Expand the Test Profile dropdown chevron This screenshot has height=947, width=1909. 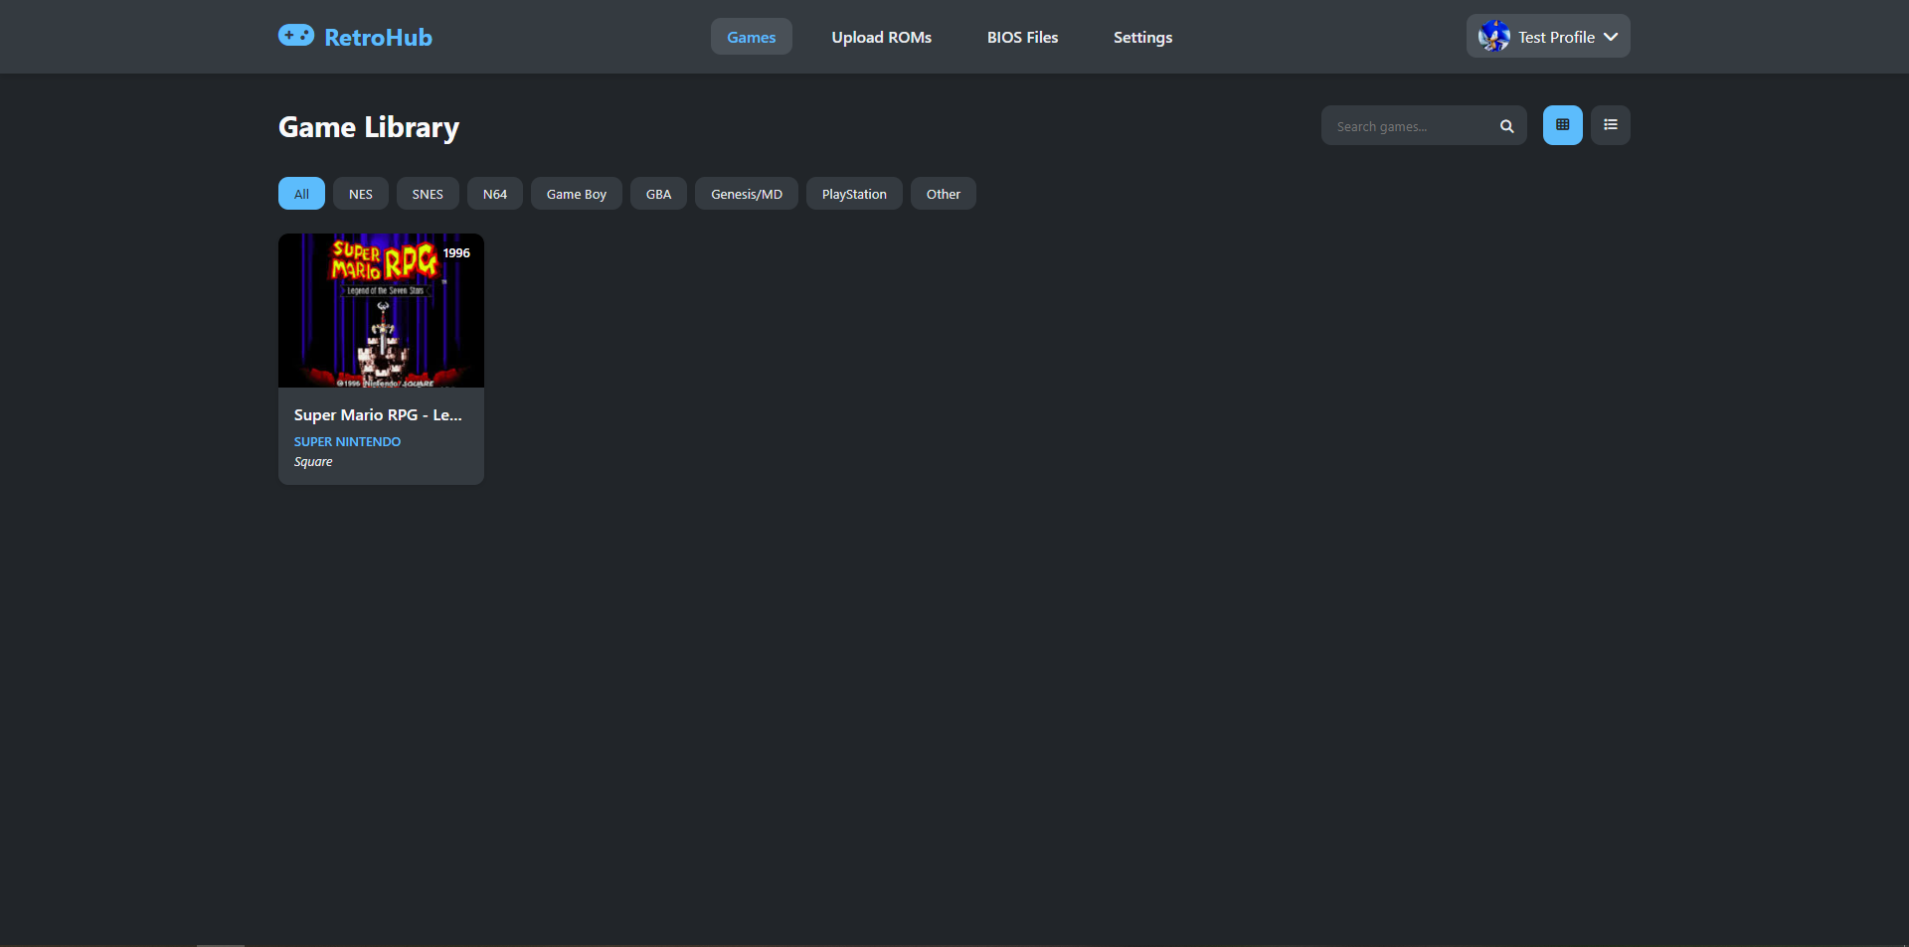click(1611, 37)
